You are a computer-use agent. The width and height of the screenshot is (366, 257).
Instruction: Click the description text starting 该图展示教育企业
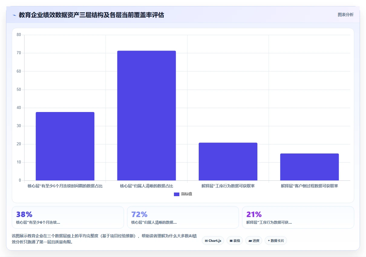coord(104,239)
